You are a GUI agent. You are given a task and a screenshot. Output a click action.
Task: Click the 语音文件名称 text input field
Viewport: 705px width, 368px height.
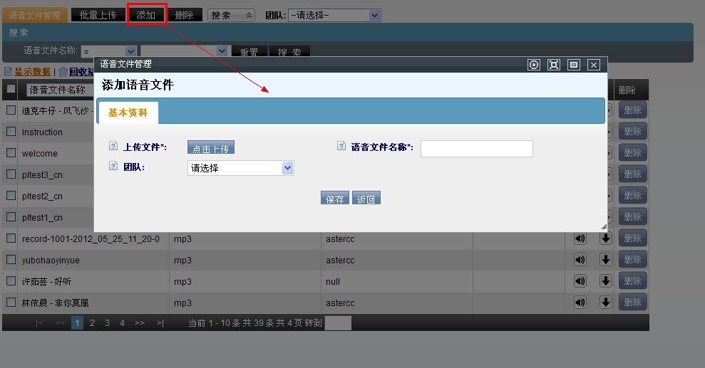coord(476,148)
